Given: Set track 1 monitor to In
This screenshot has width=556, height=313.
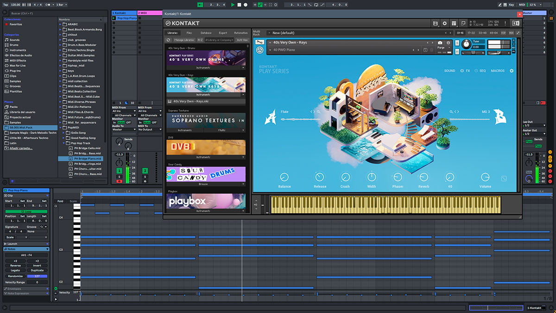Looking at the screenshot, I should (x=114, y=122).
